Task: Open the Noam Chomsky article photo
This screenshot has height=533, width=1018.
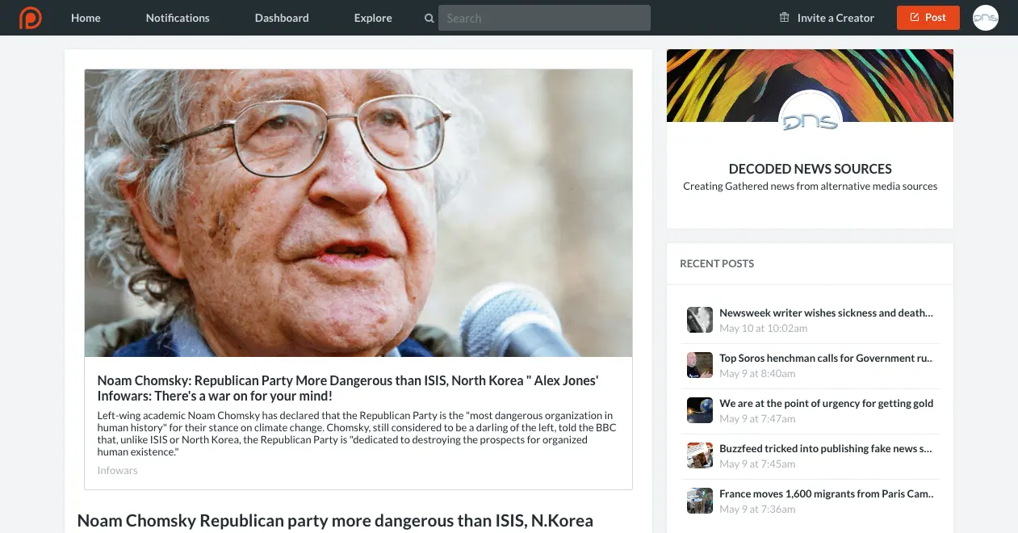Action: pos(358,213)
